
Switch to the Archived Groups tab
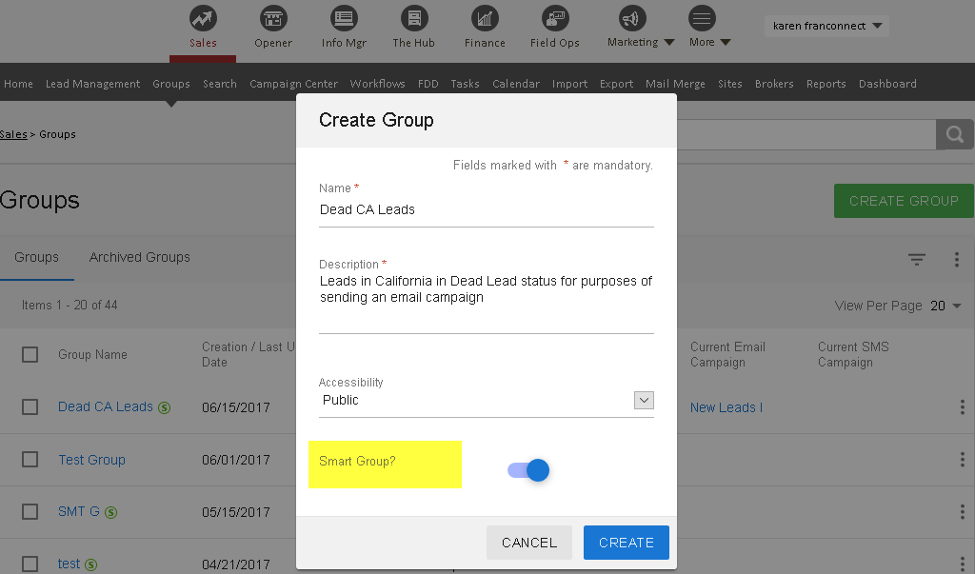pos(139,257)
